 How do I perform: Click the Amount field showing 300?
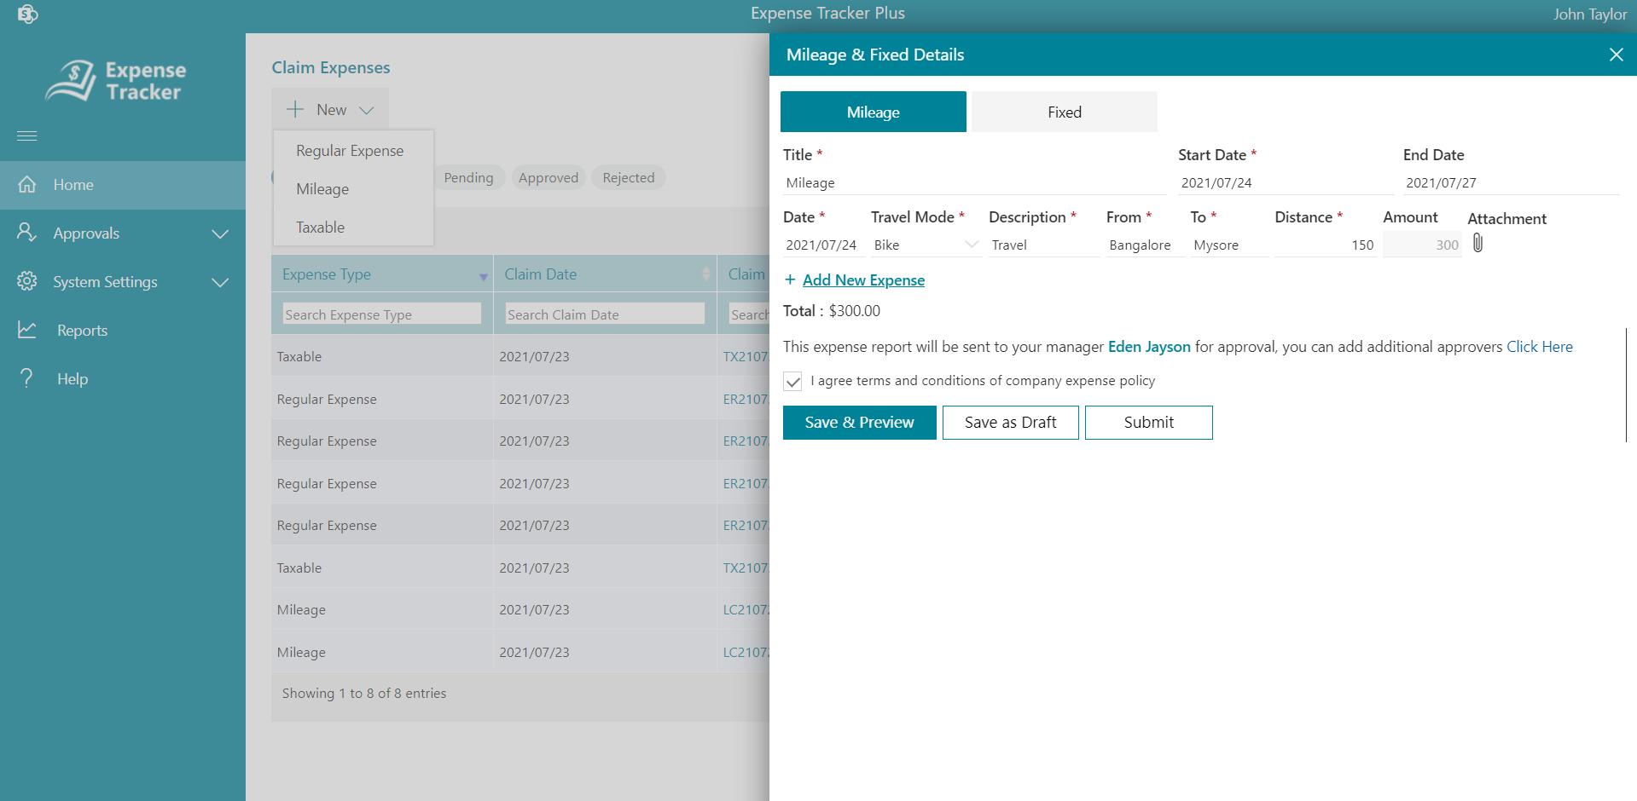coord(1422,245)
